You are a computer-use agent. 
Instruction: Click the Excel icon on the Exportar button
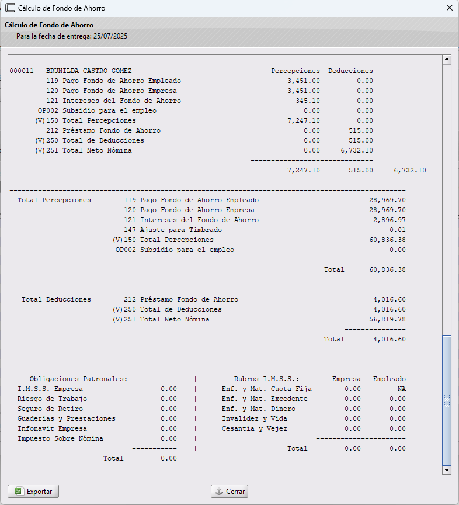[18, 491]
